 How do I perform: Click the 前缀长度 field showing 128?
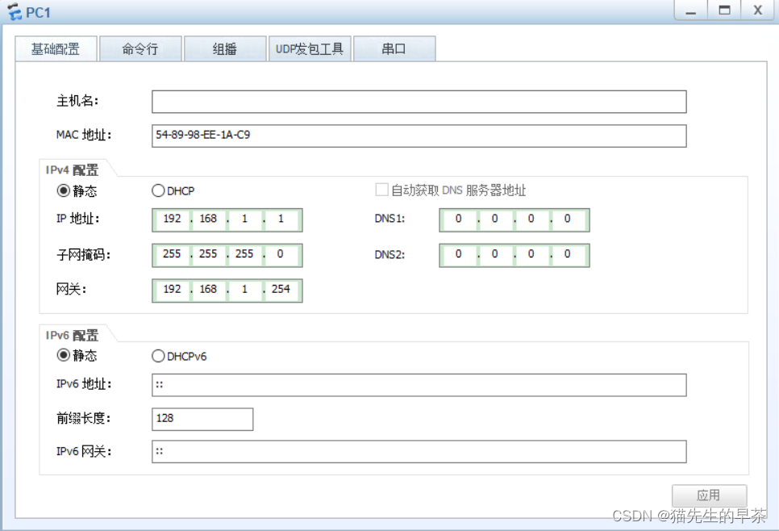[x=202, y=419]
